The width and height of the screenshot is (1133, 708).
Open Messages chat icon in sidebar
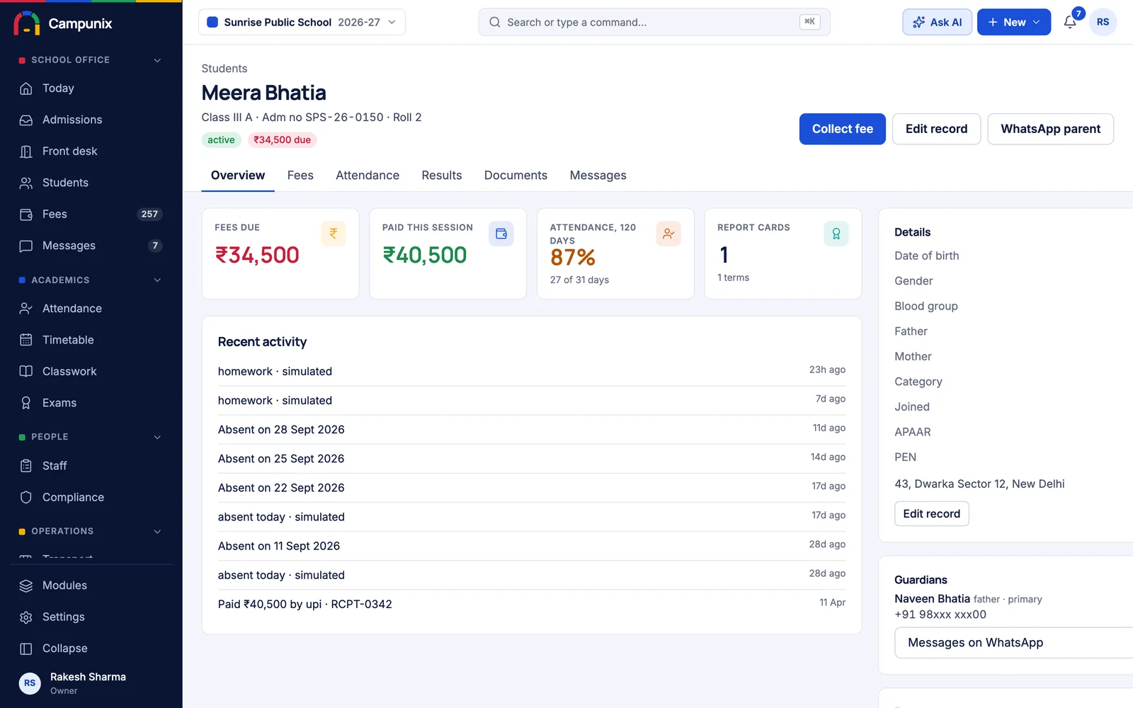click(26, 246)
